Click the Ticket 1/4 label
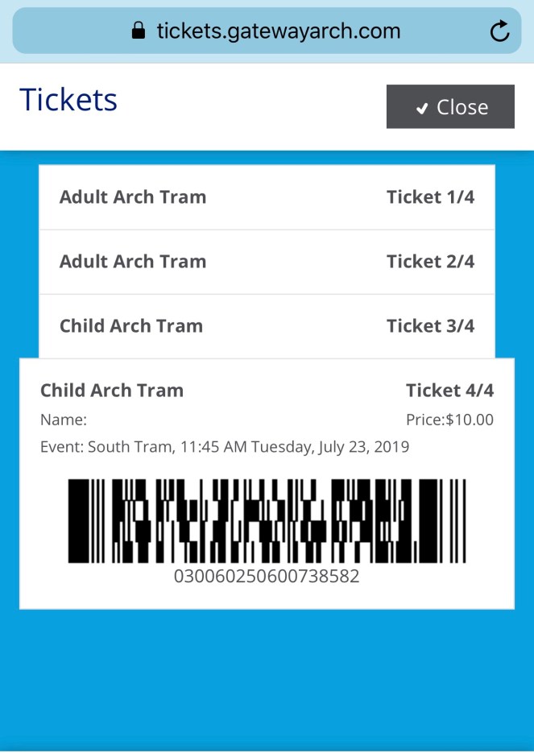Screen dimensions: 534x753 [430, 197]
